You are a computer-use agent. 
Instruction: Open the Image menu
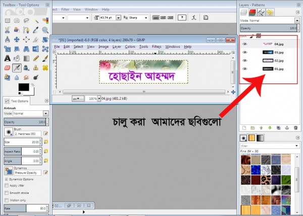pyautogui.click(x=104, y=47)
